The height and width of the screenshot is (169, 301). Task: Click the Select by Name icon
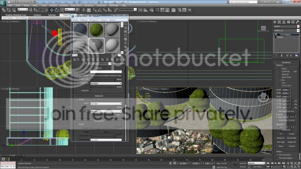pos(36,10)
